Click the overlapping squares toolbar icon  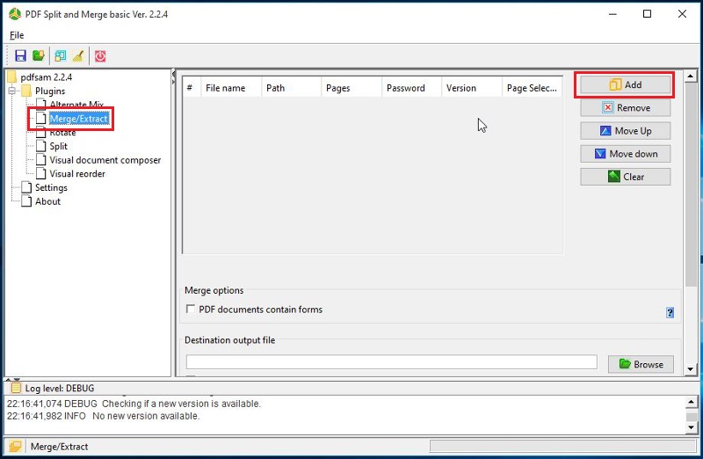pos(60,55)
